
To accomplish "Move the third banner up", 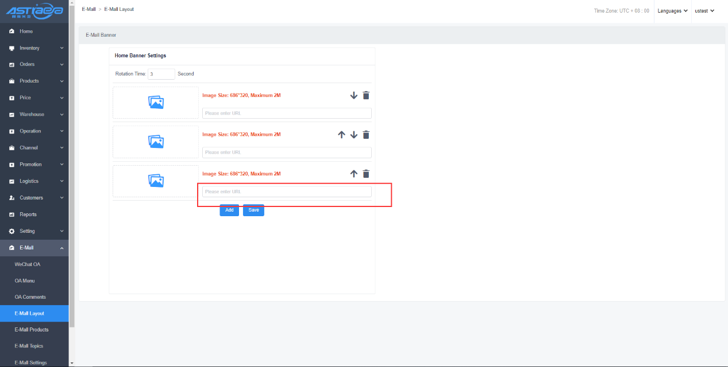I will point(354,174).
